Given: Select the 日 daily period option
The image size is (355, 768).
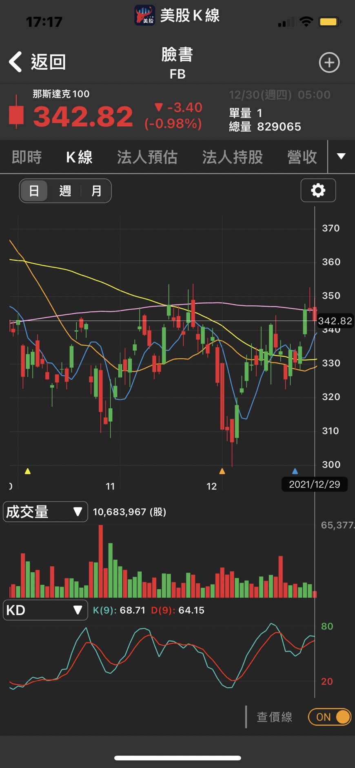Looking at the screenshot, I should pyautogui.click(x=34, y=191).
